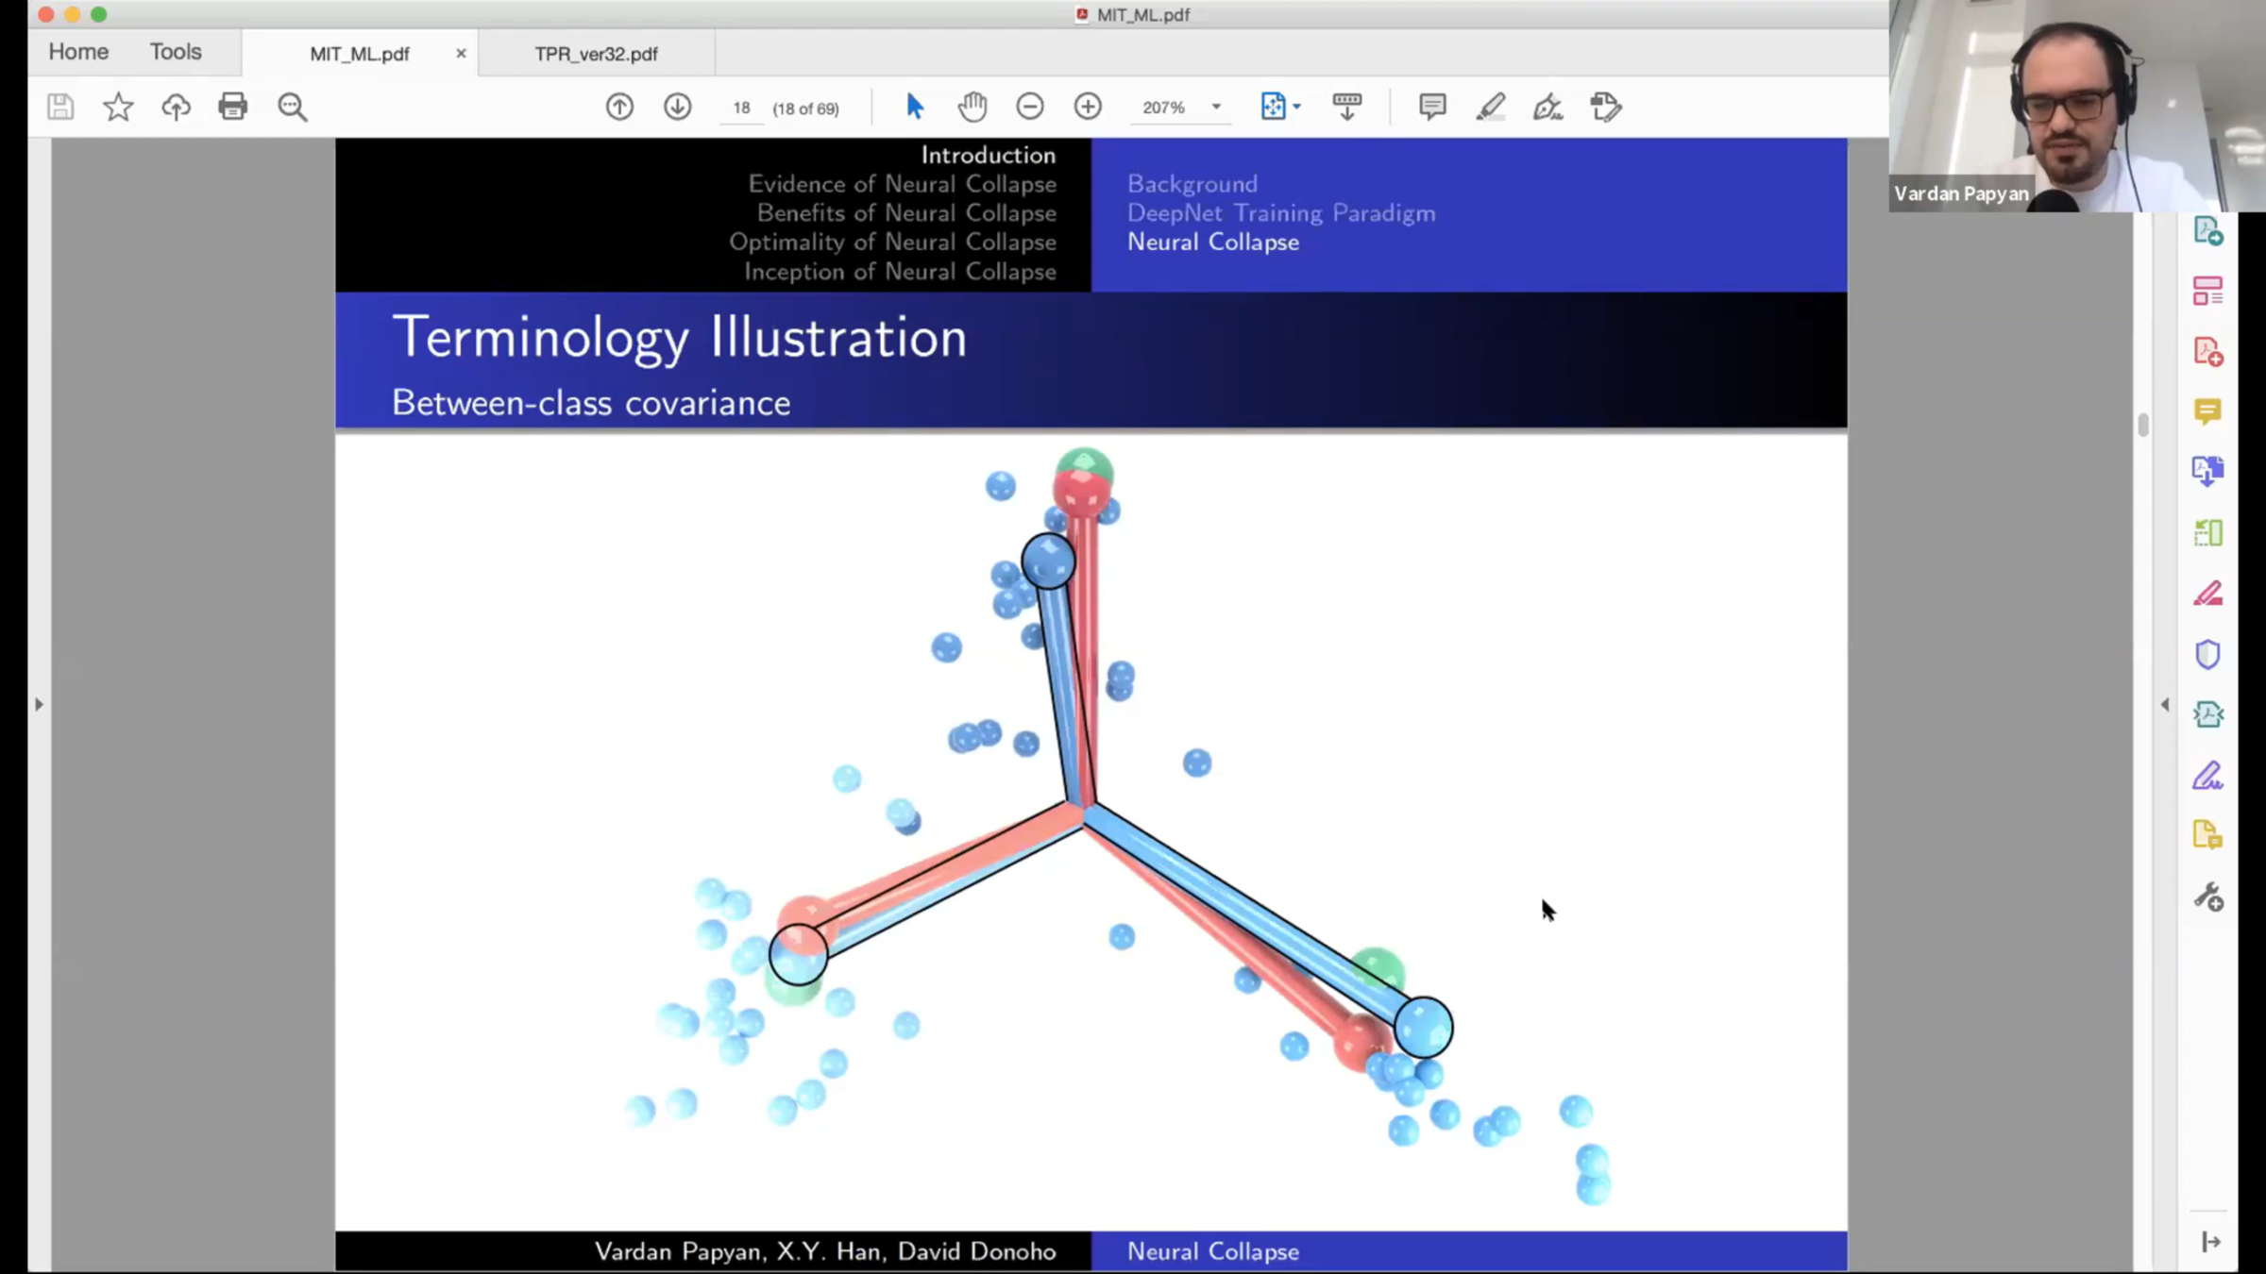Viewport: 2266px width, 1274px height.
Task: Select the Highlight text pen tool
Action: [1490, 107]
